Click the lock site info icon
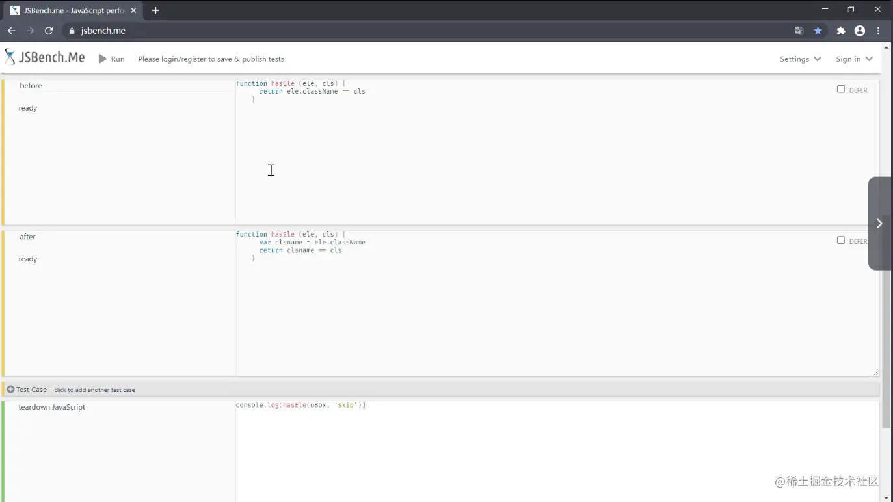The height and width of the screenshot is (502, 893). coord(72,31)
